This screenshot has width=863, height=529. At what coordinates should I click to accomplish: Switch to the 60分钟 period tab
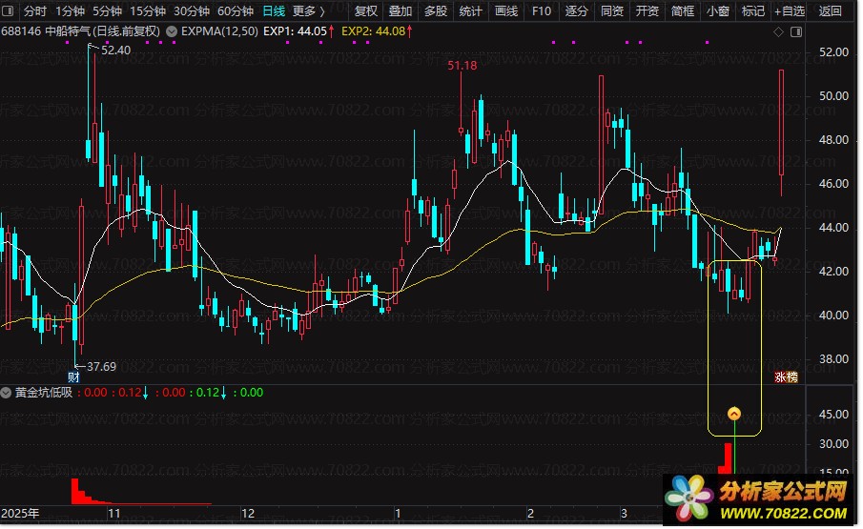[x=235, y=11]
